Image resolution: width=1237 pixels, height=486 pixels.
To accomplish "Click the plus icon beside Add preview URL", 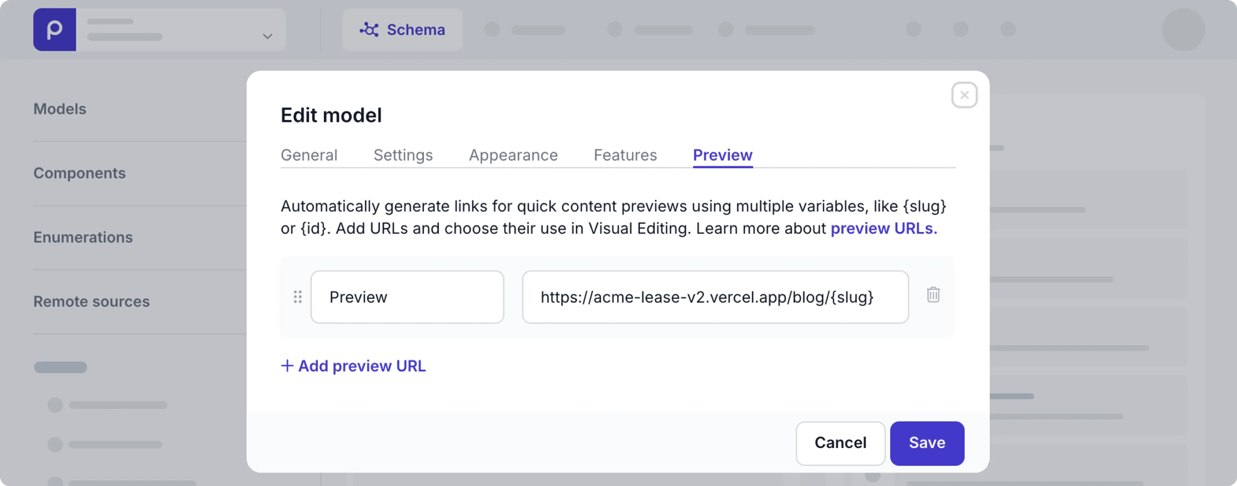I will point(287,366).
